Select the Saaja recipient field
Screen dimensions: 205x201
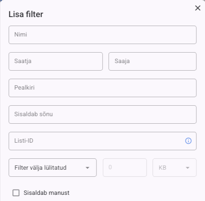click(x=152, y=61)
